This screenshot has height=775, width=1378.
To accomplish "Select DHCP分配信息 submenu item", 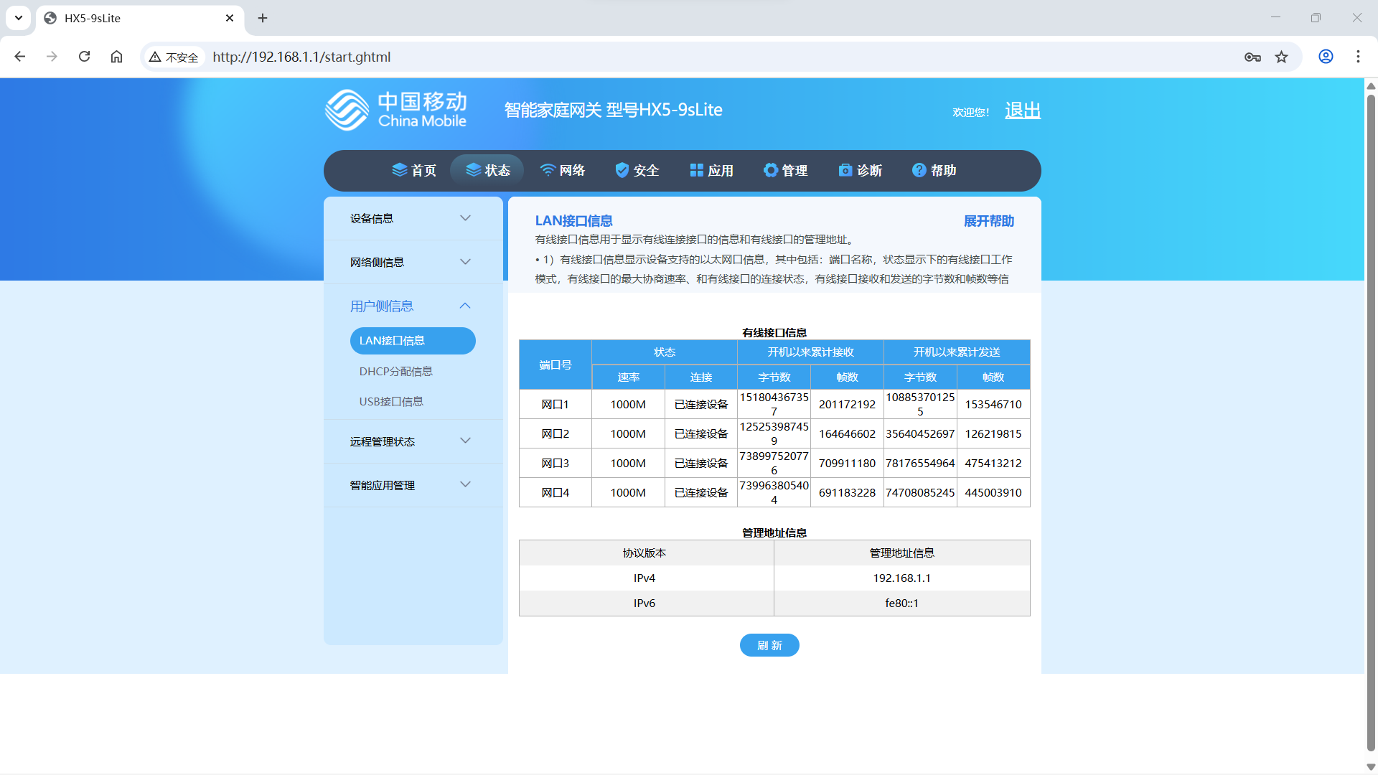I will pyautogui.click(x=395, y=371).
